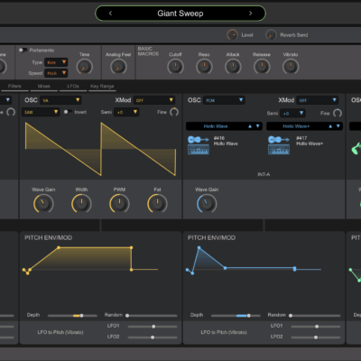Select previous wave for Hollo Wave selector
The height and width of the screenshot is (361, 361).
pyautogui.click(x=250, y=126)
